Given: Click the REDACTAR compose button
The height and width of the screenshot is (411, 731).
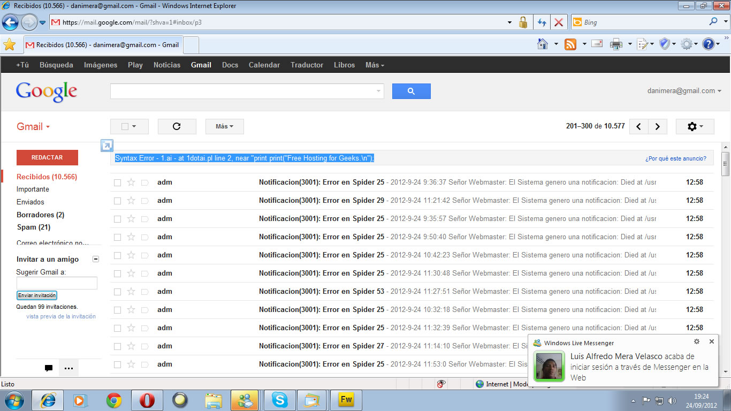Looking at the screenshot, I should (47, 157).
